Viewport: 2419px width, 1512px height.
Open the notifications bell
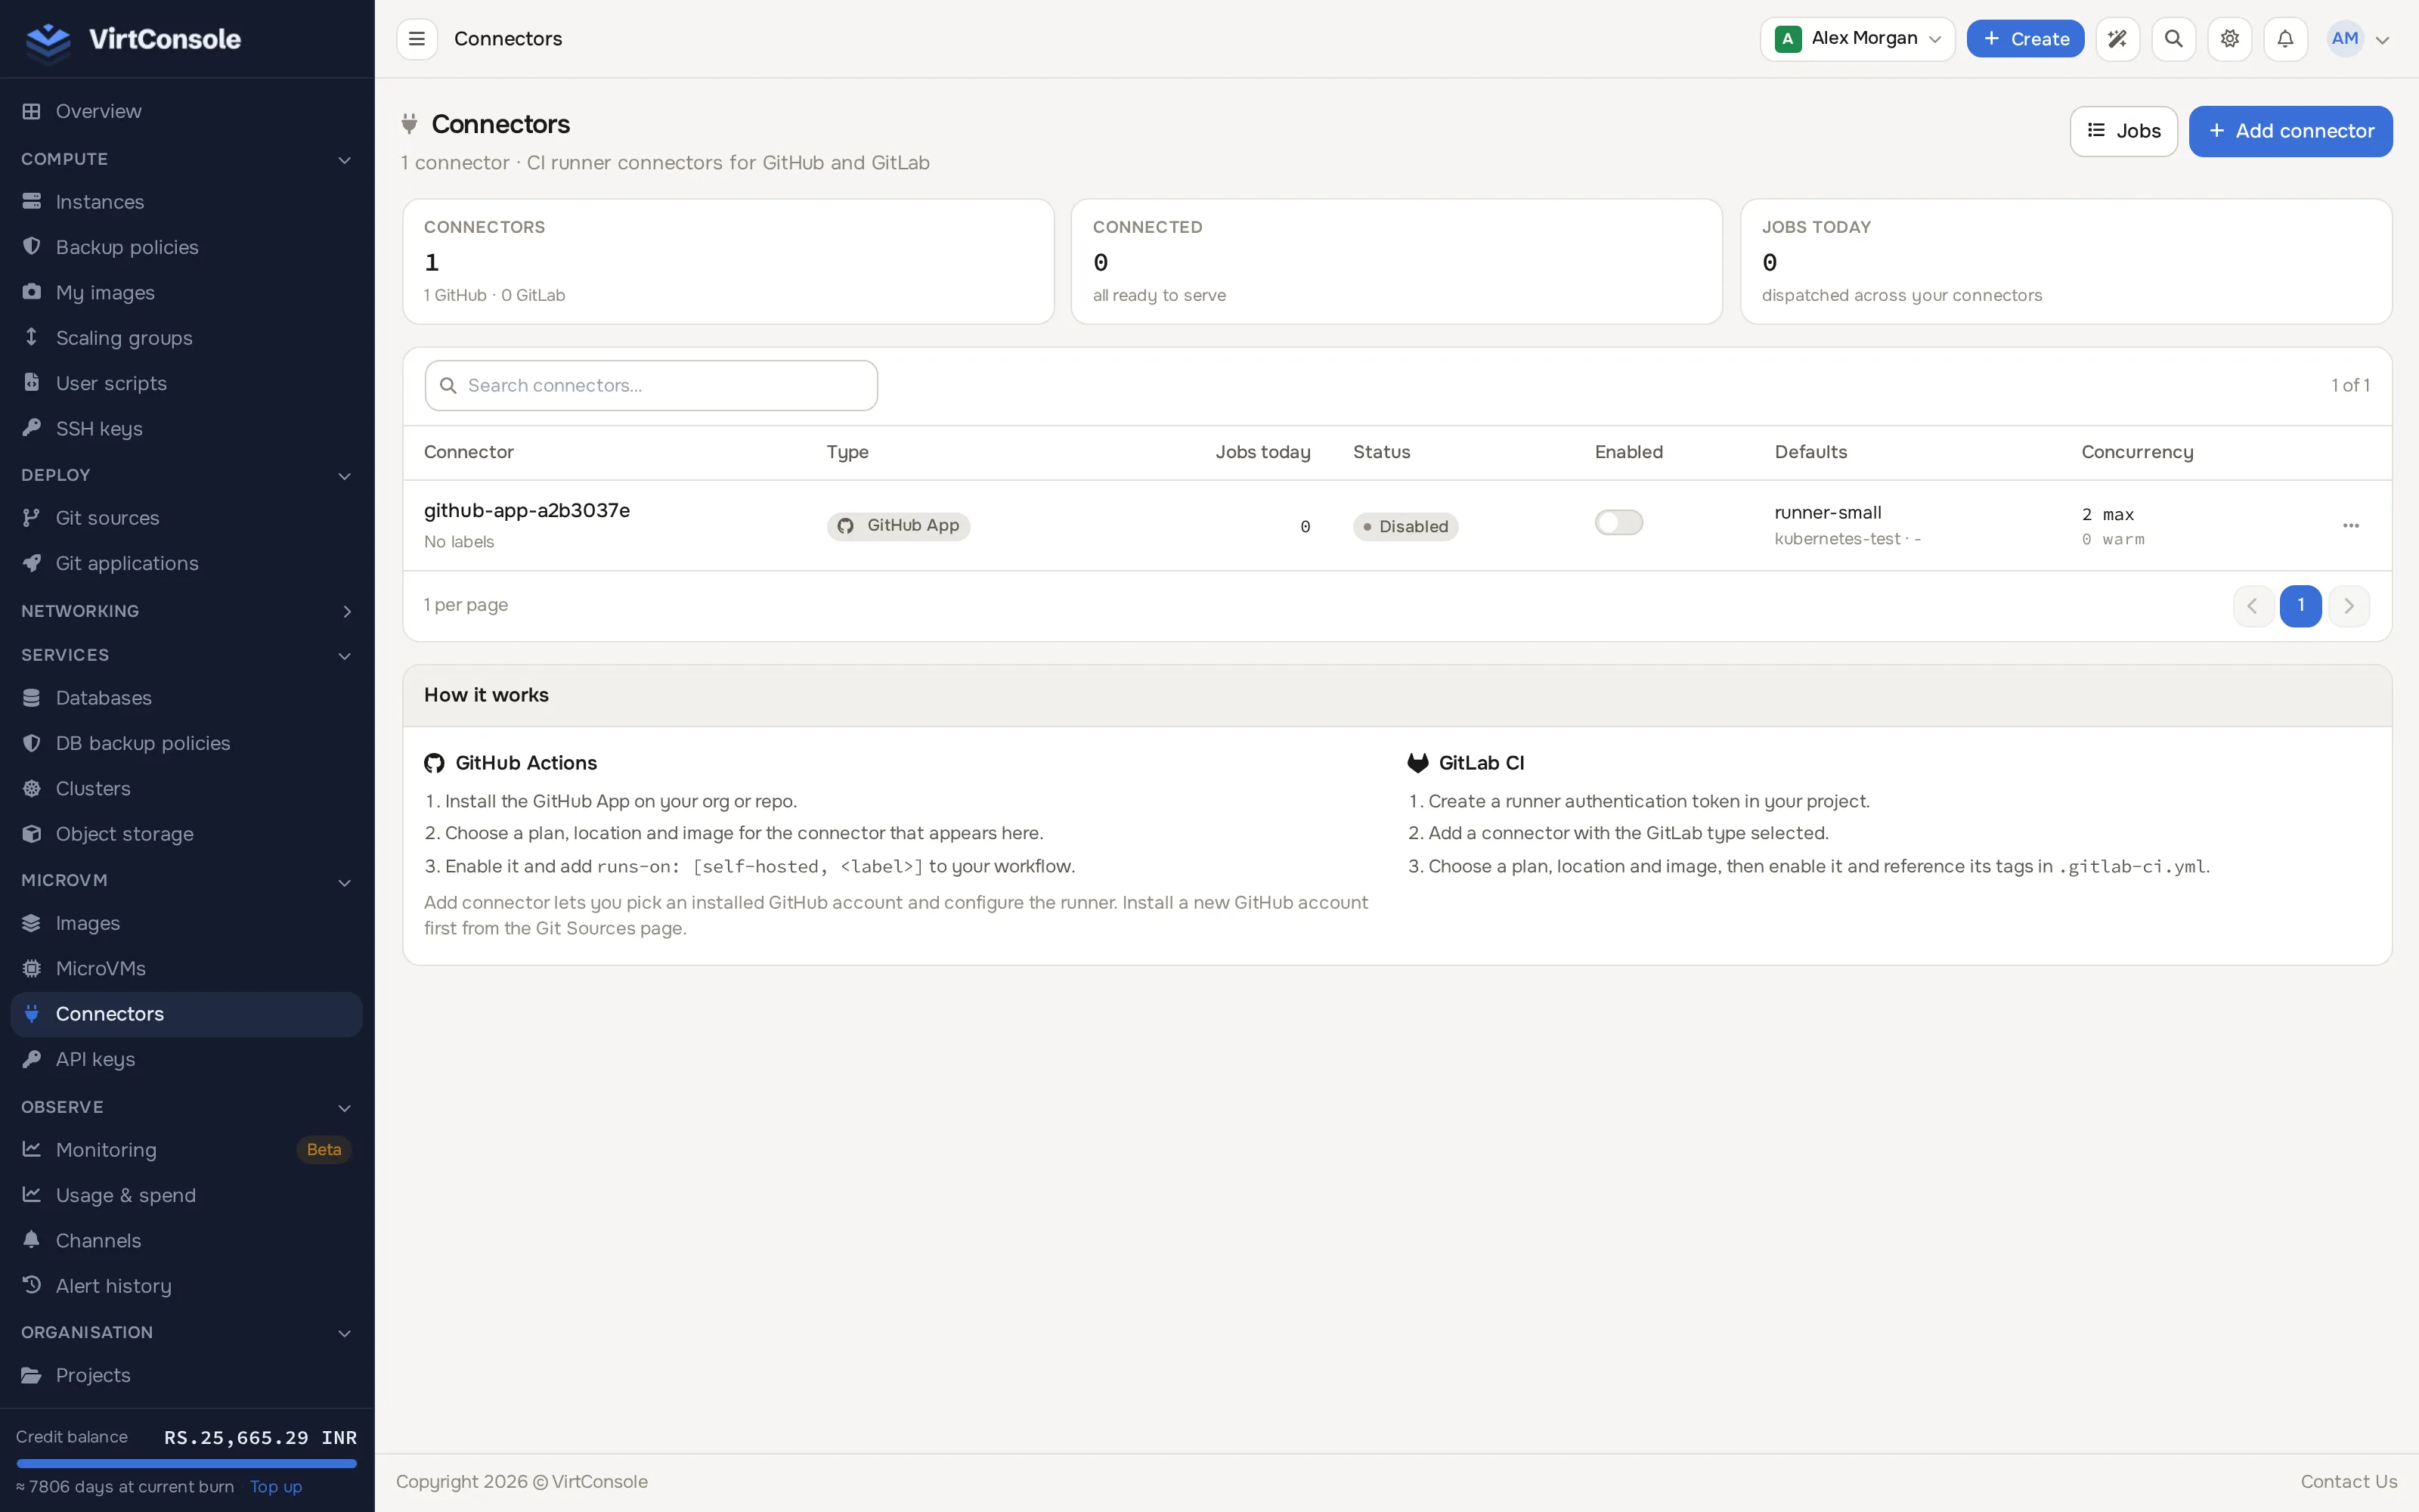pos(2285,39)
